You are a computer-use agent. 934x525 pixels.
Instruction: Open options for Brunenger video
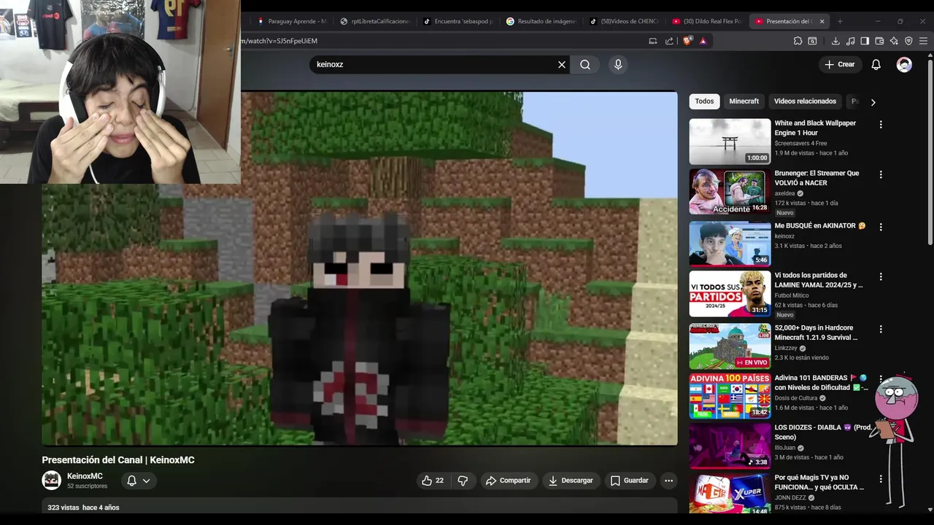(881, 174)
